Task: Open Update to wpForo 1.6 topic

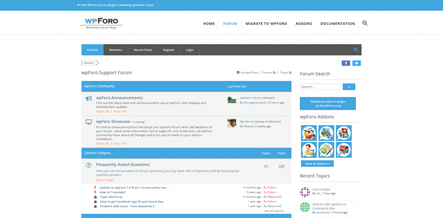Action: [134, 187]
